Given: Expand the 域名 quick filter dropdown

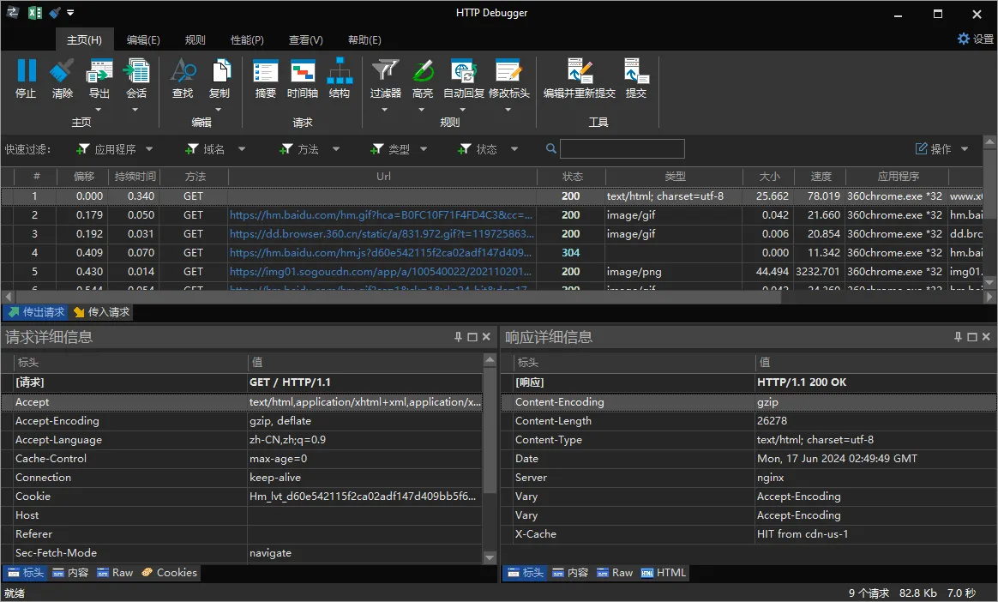Looking at the screenshot, I should 242,149.
